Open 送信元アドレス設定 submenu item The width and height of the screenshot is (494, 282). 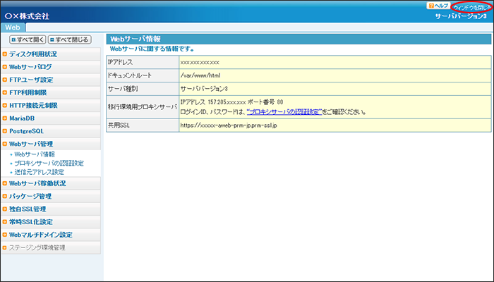pos(39,171)
